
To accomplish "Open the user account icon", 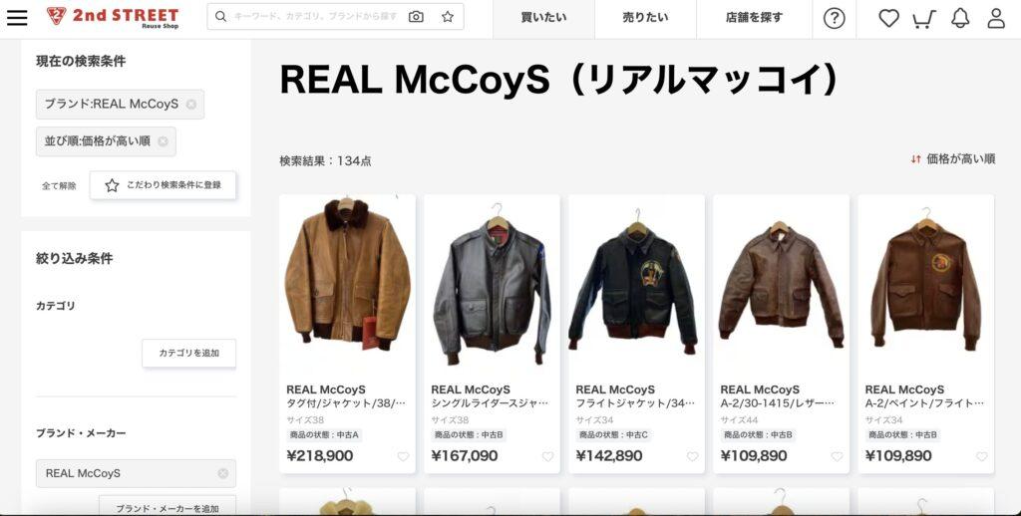I will coord(996,18).
